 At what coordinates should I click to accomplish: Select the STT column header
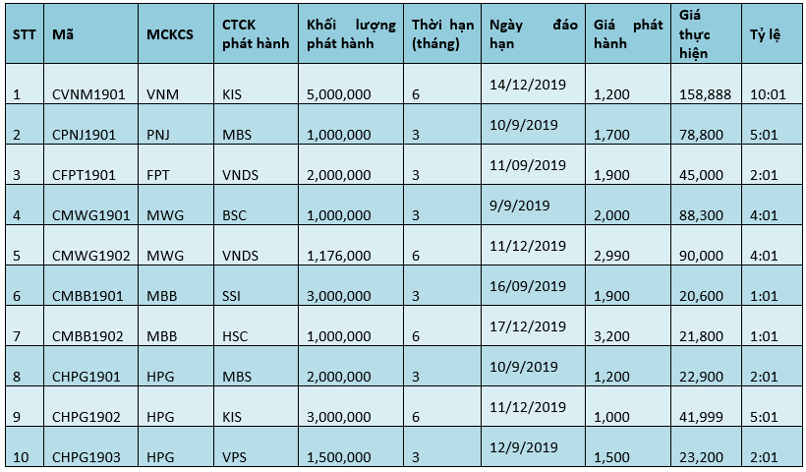tap(25, 34)
